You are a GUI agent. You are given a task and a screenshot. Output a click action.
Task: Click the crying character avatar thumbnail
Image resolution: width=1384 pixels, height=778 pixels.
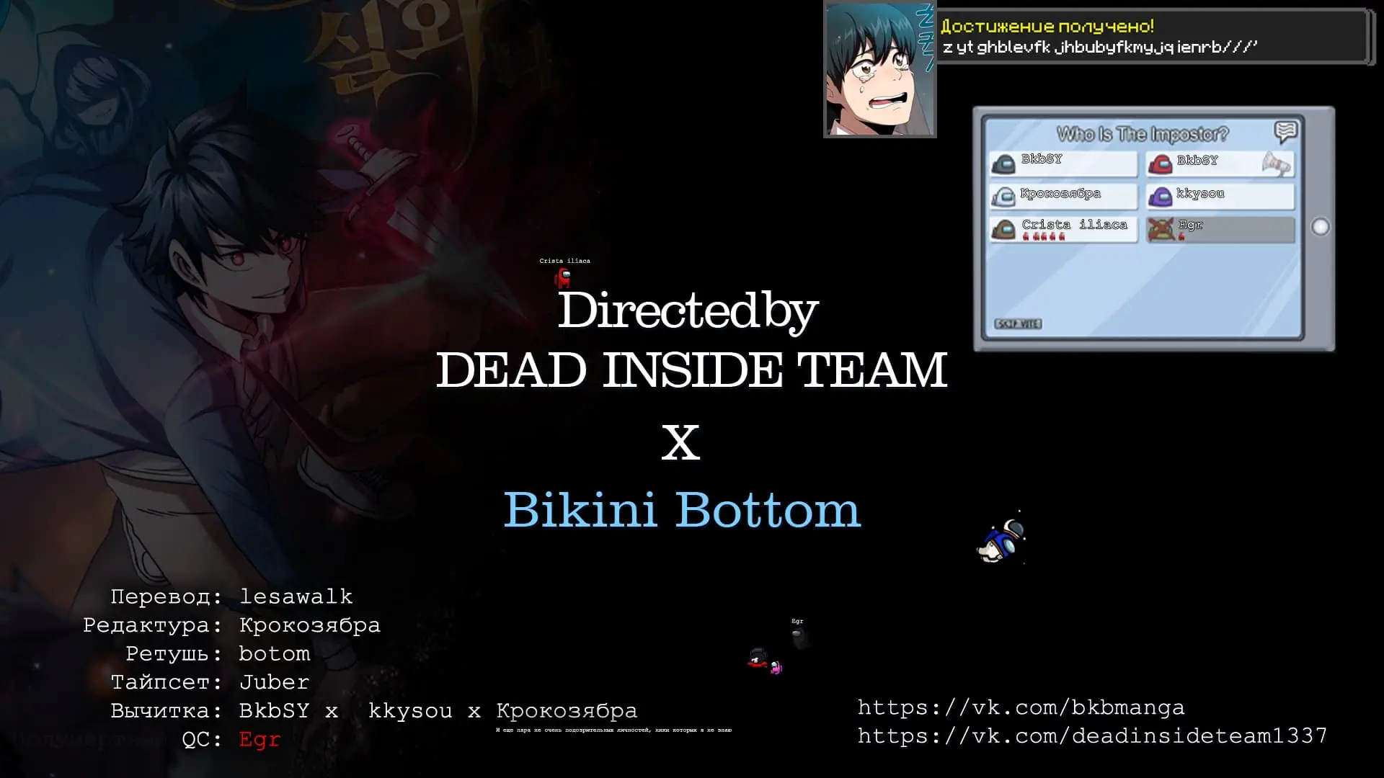879,69
